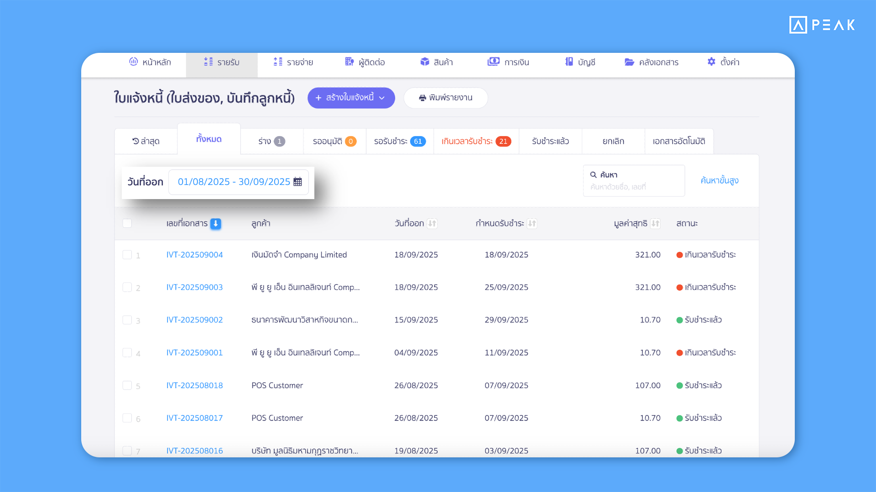Open the วันที่ออก date range picker
The height and width of the screenshot is (492, 876).
pos(238,182)
